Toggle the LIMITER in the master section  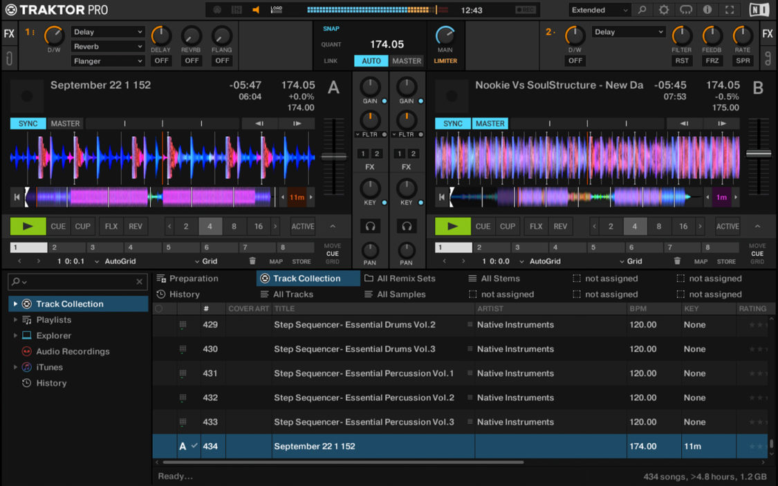[x=445, y=60]
